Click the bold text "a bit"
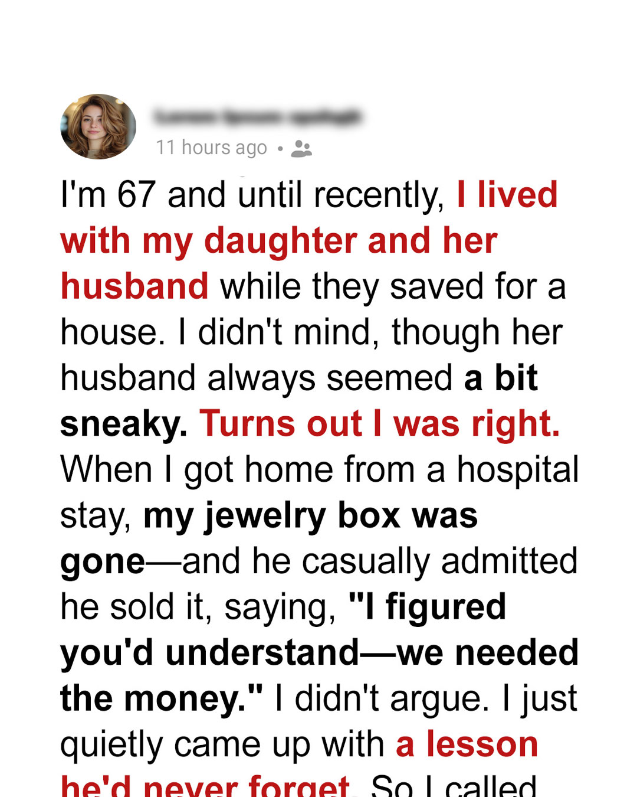The width and height of the screenshot is (637, 797). 501,378
